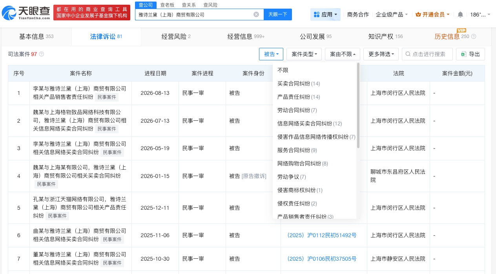Click the help icon next to 司法案件 97

42,54
